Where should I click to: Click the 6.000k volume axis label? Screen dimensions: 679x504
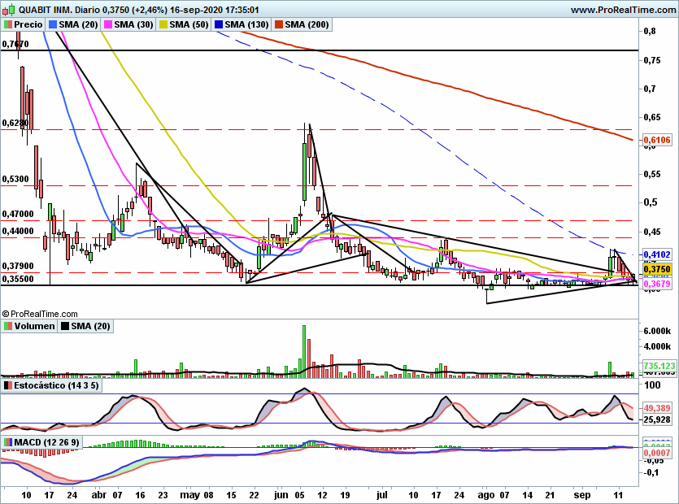[657, 331]
